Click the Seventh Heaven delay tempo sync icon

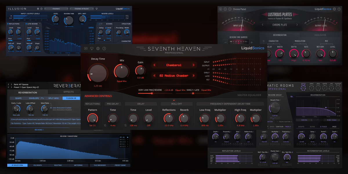pos(126,125)
